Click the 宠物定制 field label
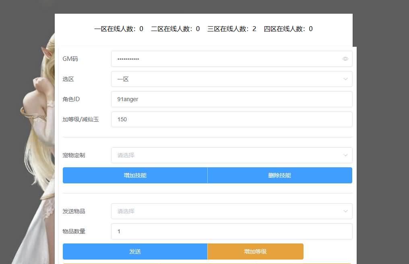 (74, 155)
